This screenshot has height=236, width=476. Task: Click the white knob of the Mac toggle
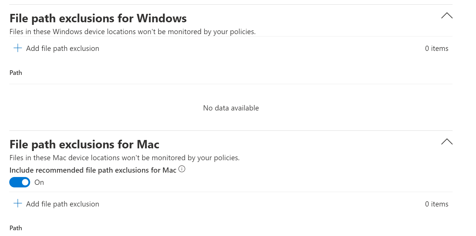25,182
